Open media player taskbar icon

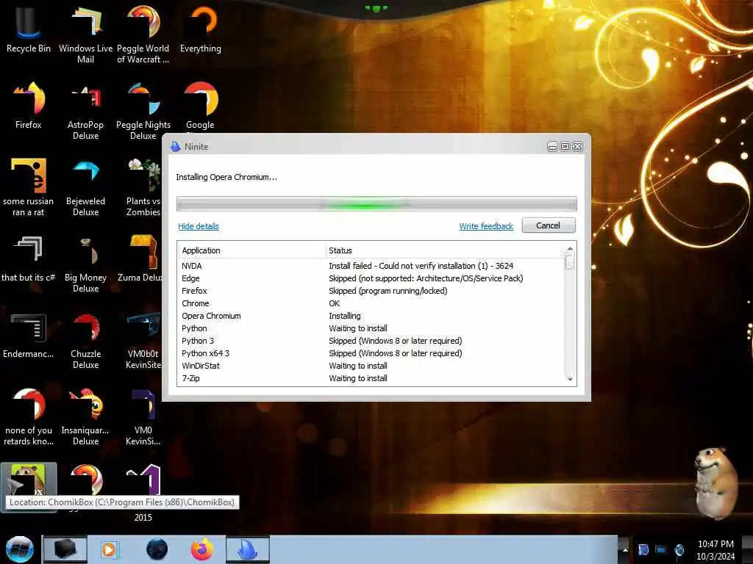coord(109,549)
